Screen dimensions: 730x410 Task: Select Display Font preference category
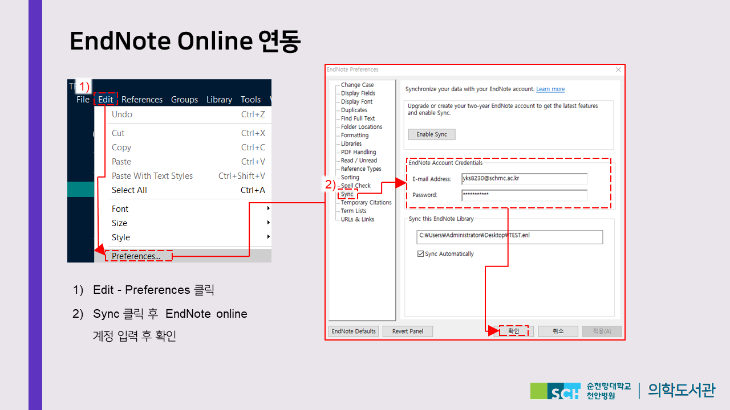356,102
